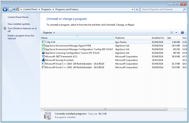Minimize the Programs and Features window
Image resolution: width=189 pixels, height=123 pixels.
tap(171, 4)
